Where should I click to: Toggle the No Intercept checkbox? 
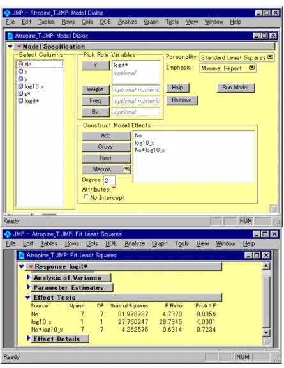coord(86,197)
